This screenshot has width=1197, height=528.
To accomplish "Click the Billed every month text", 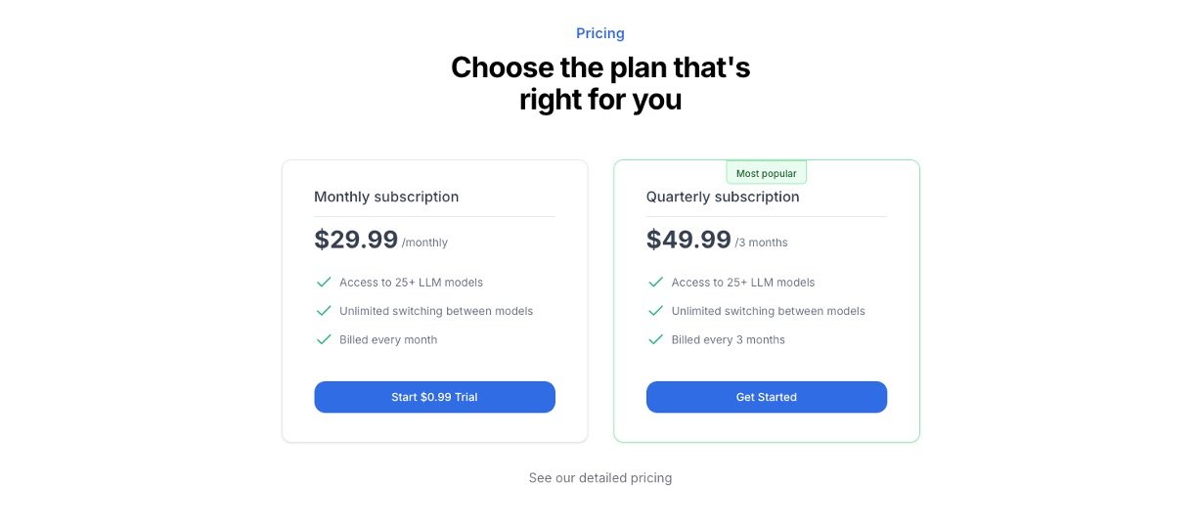I will click(x=388, y=340).
